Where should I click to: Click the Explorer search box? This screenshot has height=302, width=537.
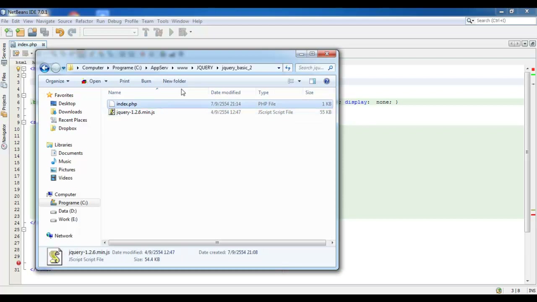(x=315, y=68)
